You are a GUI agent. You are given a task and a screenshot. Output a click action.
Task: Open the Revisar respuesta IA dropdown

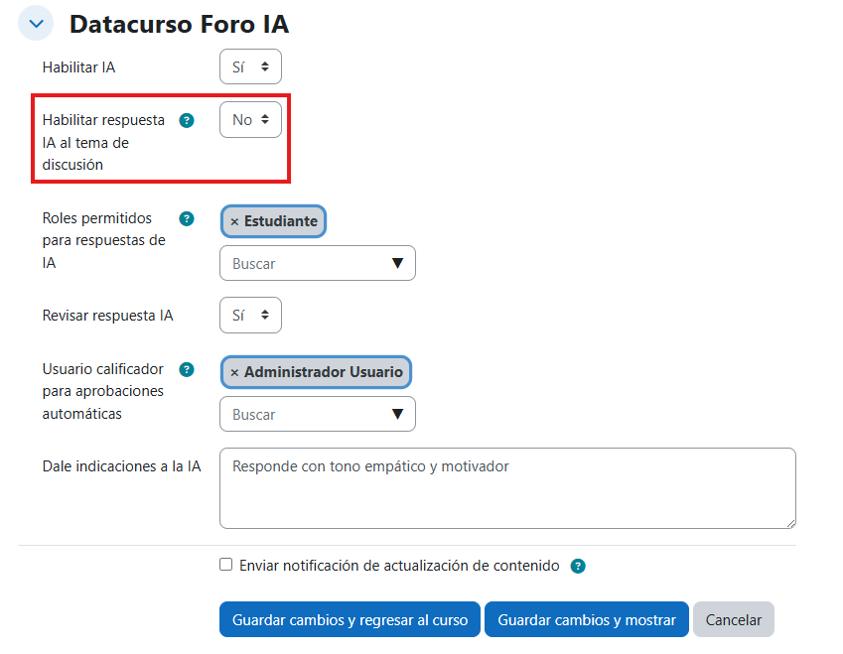(250, 315)
